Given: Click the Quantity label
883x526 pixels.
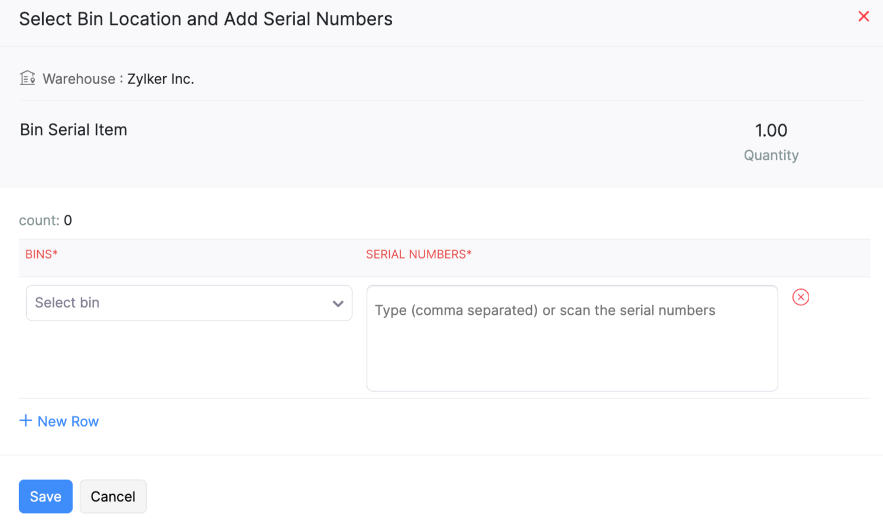Looking at the screenshot, I should pos(771,155).
